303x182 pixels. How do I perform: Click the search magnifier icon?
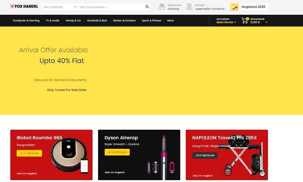point(147,7)
